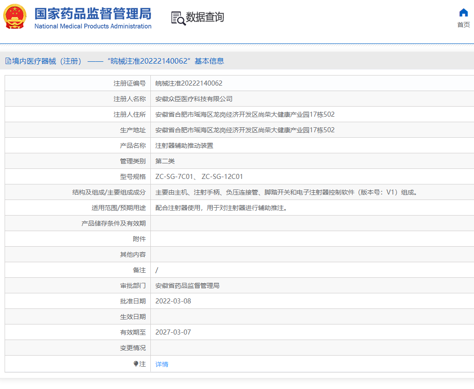The image size is (474, 389).
Task: Open the 详情 details link
Action: [162, 364]
